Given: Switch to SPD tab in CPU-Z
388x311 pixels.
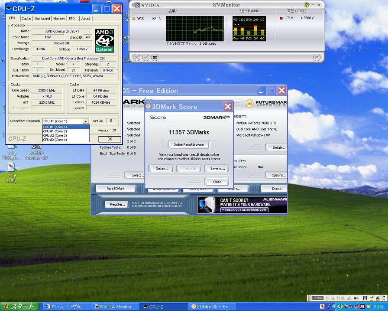Looking at the screenshot, I should coord(72,19).
